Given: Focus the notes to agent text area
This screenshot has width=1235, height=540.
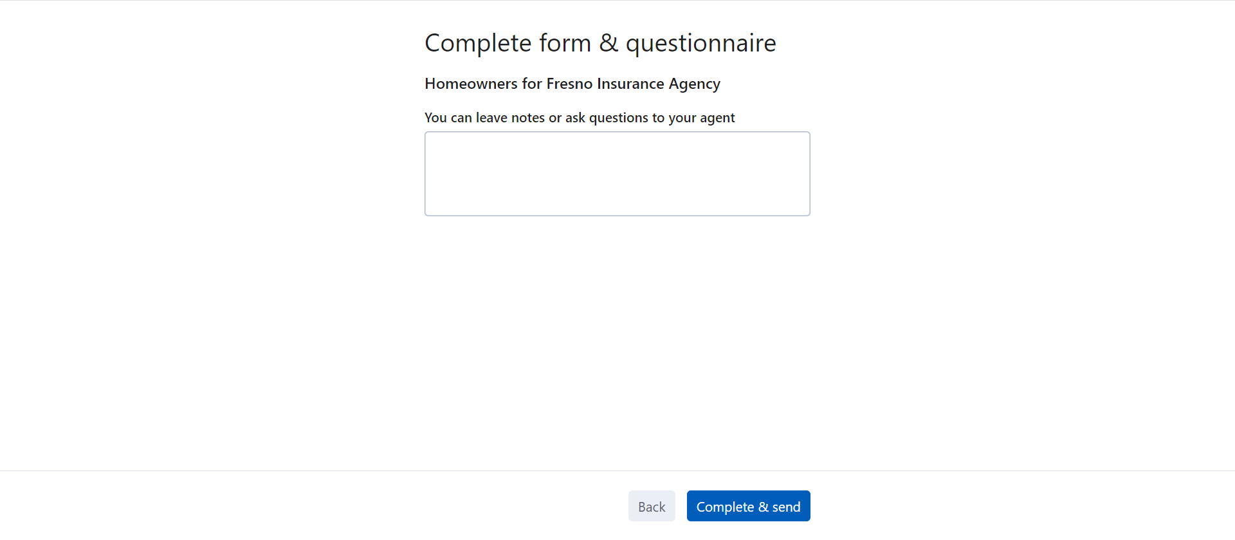Looking at the screenshot, I should (617, 174).
